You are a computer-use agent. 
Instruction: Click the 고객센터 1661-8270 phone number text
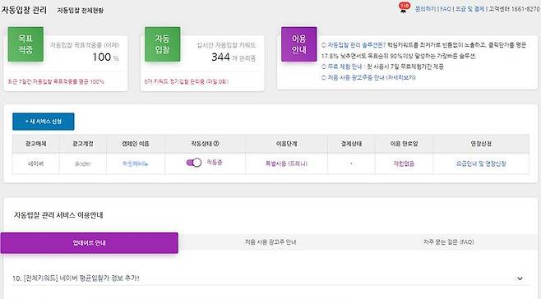514,9
